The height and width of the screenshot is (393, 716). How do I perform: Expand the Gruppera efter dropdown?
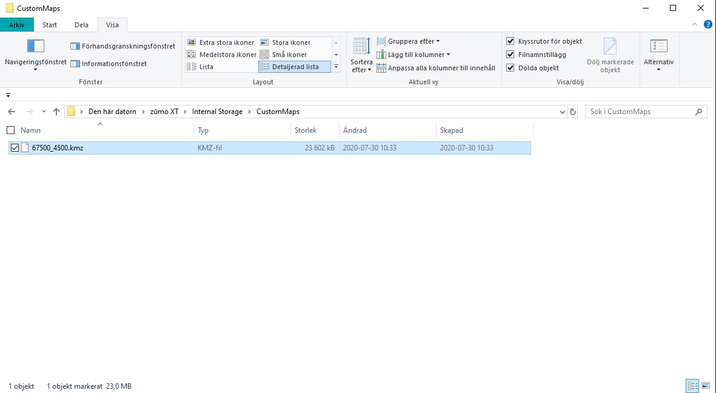click(x=409, y=41)
